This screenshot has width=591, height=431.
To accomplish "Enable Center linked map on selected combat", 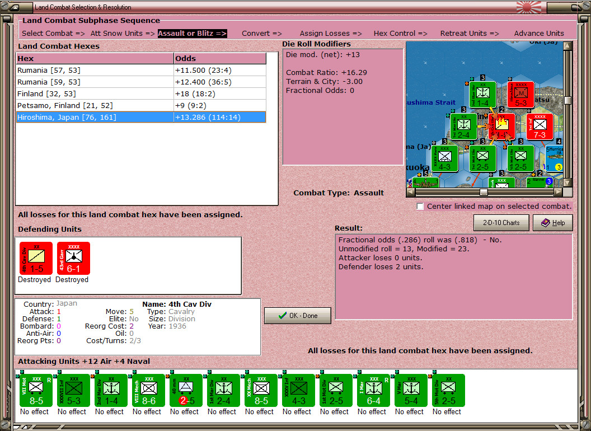I will pos(420,206).
